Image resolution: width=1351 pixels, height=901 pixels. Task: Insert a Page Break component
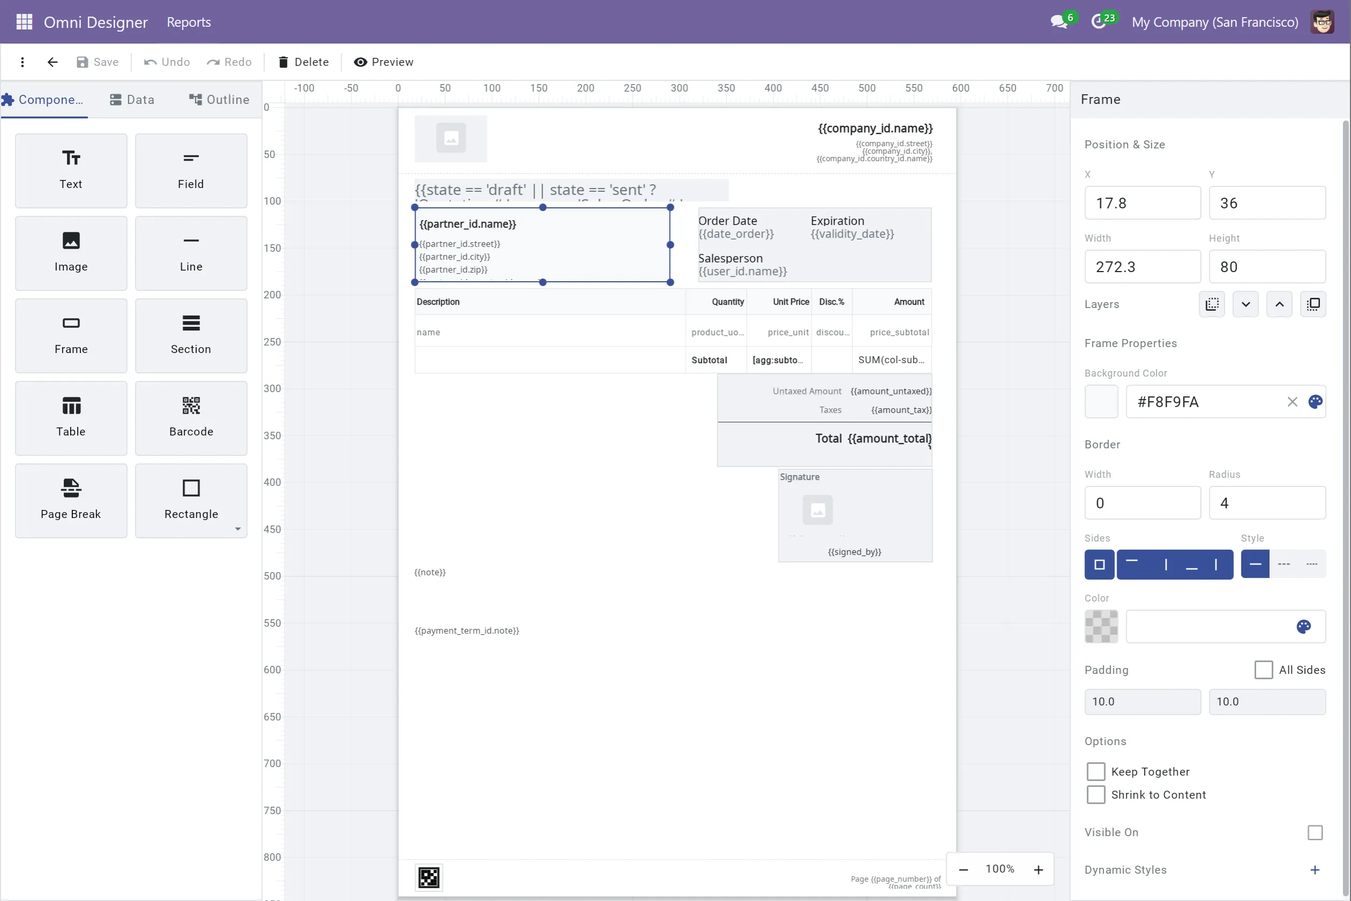click(71, 500)
